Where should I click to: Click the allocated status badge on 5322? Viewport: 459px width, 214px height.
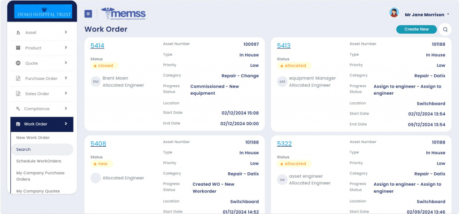pos(294,164)
